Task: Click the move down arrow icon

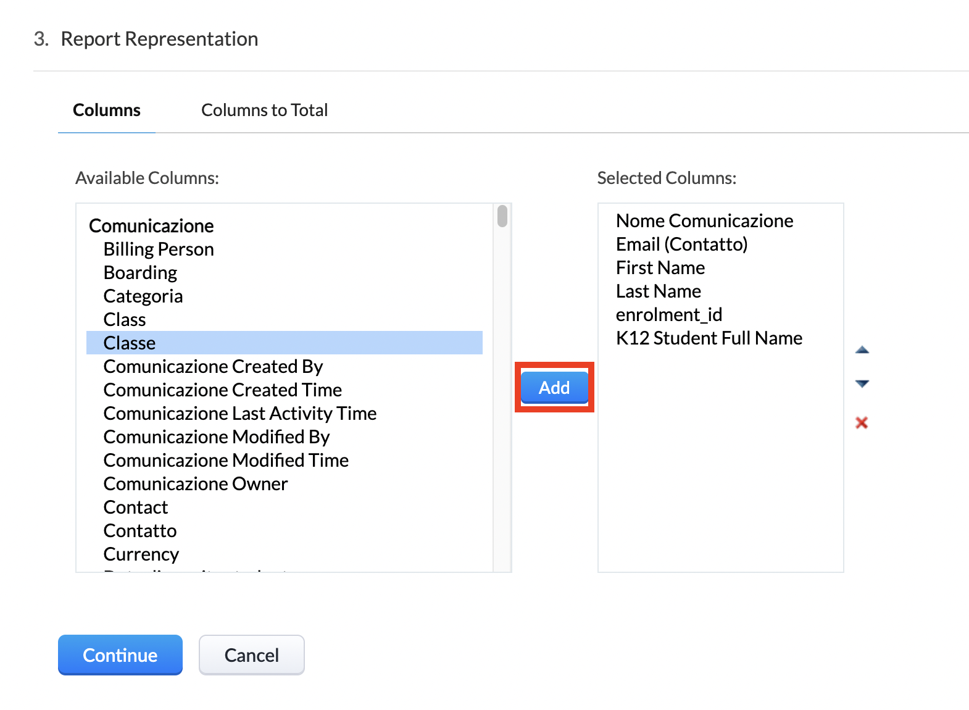Action: coord(862,383)
